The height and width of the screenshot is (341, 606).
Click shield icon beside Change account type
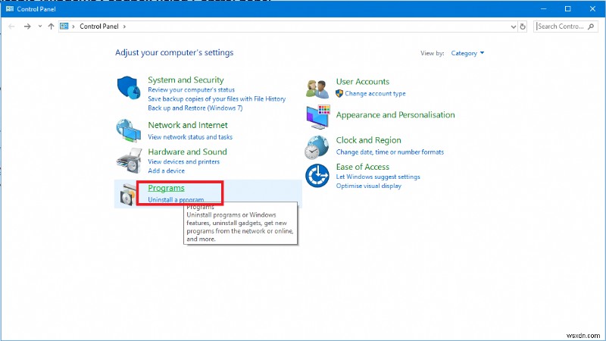point(339,93)
